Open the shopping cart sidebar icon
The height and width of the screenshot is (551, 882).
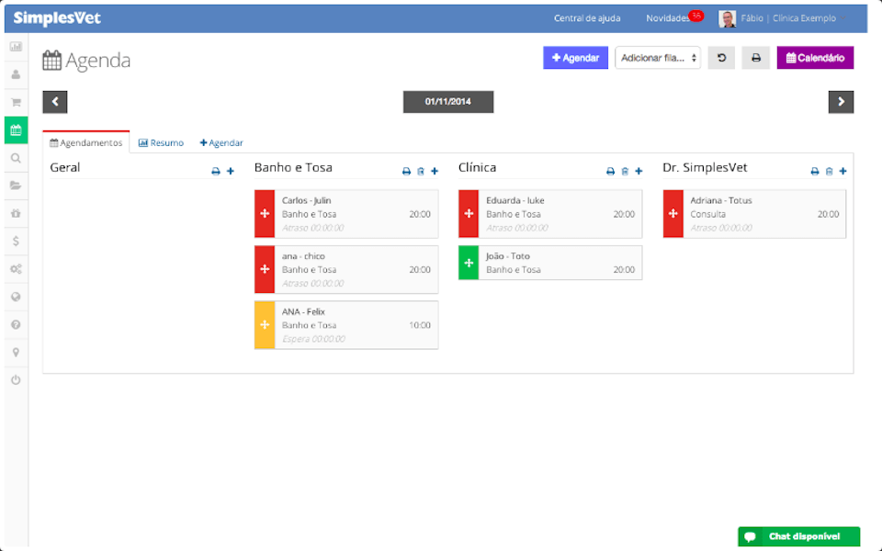click(15, 102)
